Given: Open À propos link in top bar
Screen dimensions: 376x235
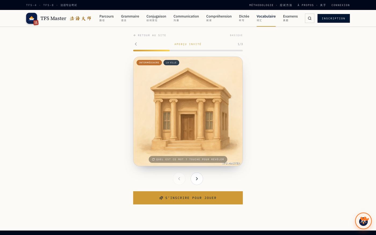Looking at the screenshot, I should [312, 5].
